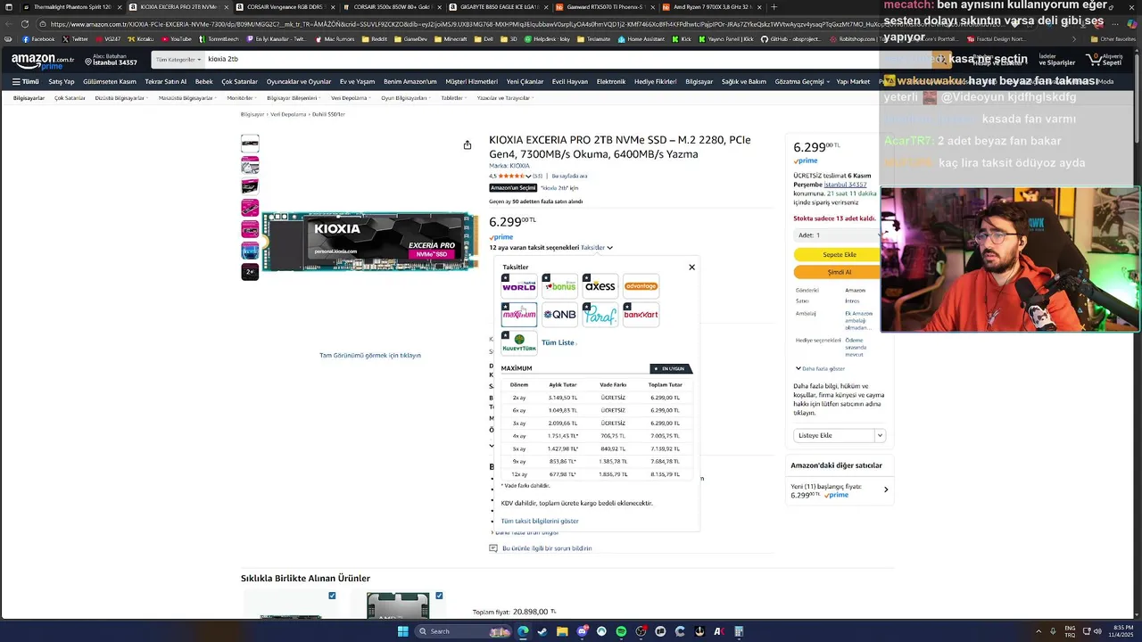This screenshot has height=642, width=1142.
Task: Open the YouTube bookmark
Action: click(x=176, y=39)
